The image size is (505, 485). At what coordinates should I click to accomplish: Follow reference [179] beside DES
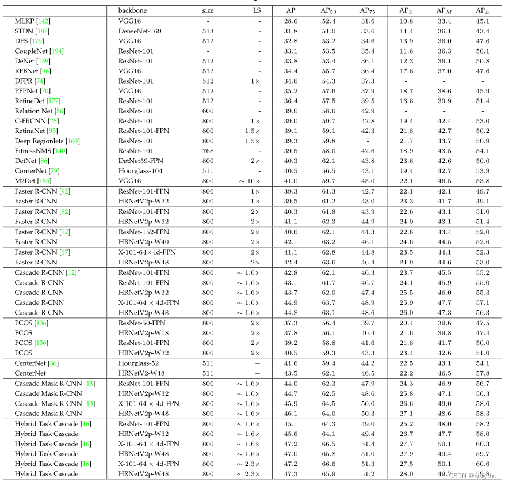[x=37, y=41]
